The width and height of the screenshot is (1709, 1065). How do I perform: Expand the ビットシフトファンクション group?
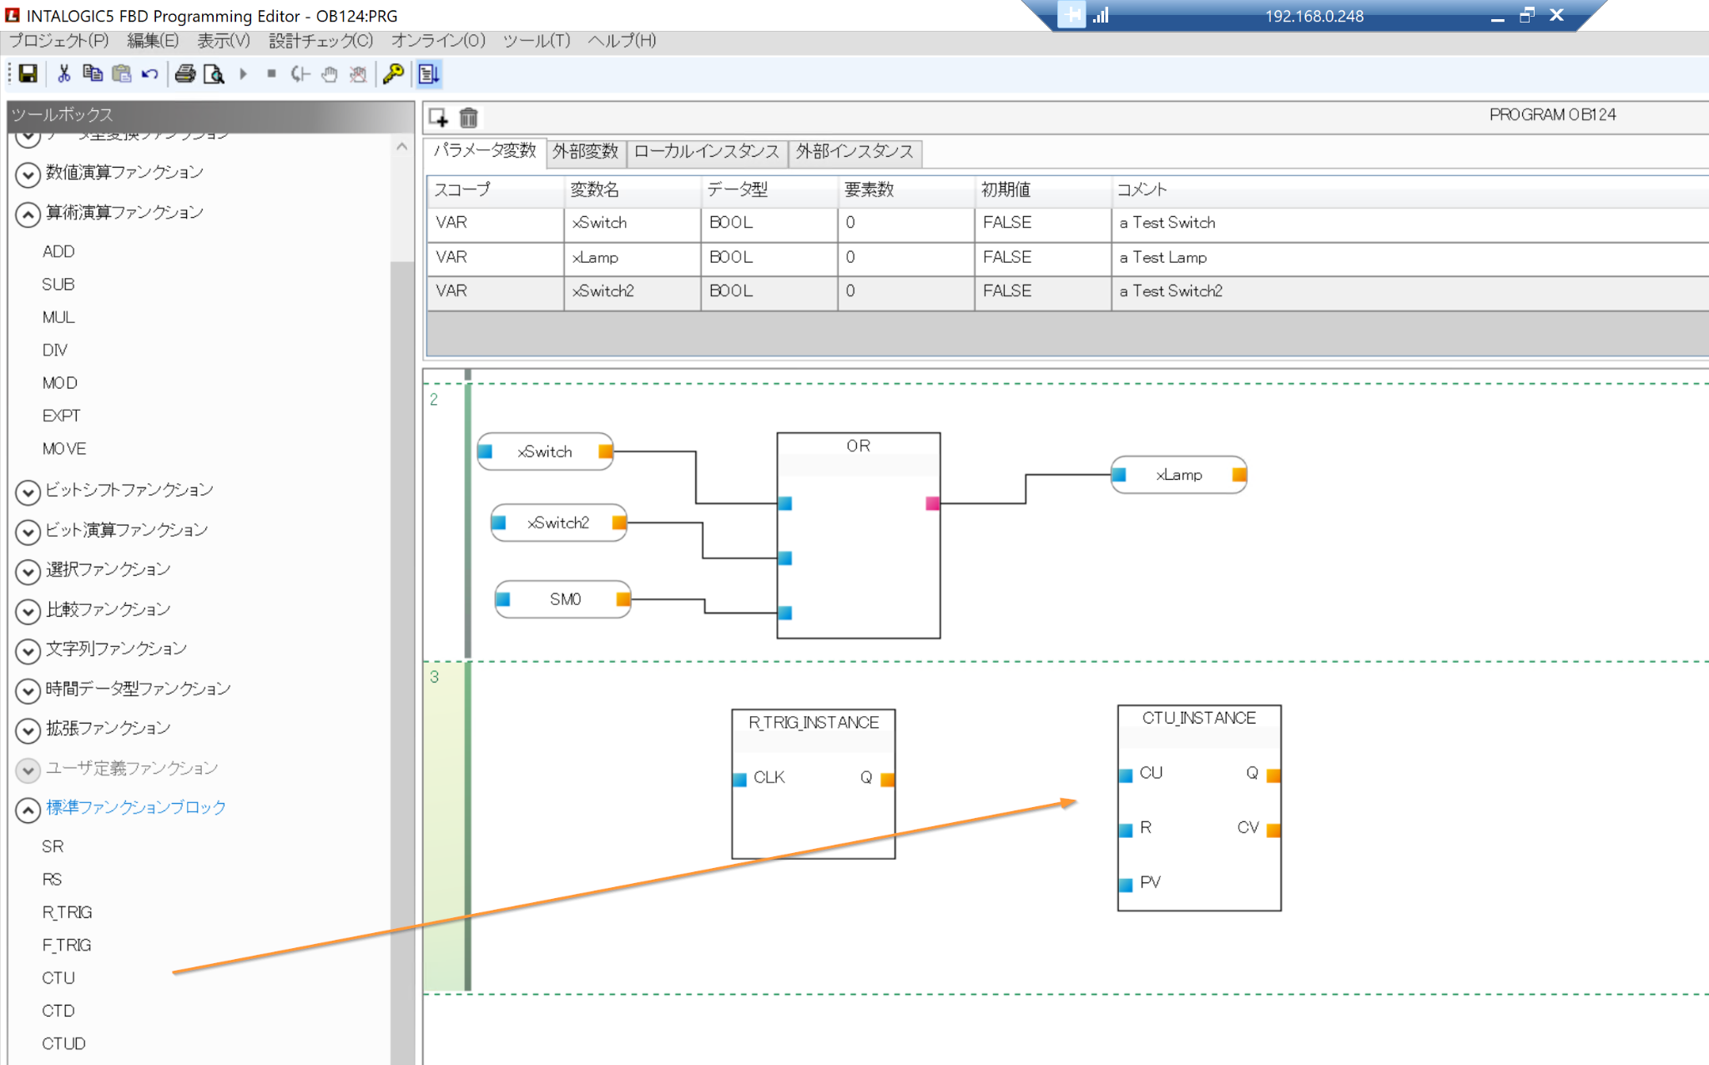click(28, 492)
